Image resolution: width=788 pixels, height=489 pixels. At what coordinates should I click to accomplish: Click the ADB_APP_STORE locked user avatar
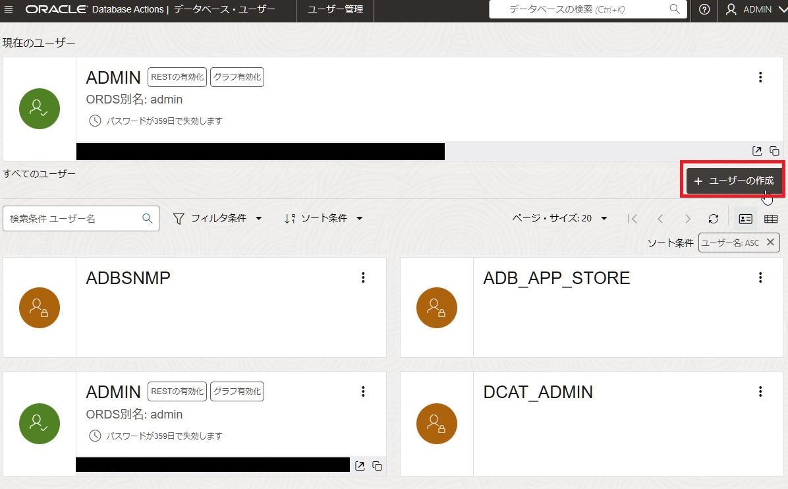[x=437, y=308]
